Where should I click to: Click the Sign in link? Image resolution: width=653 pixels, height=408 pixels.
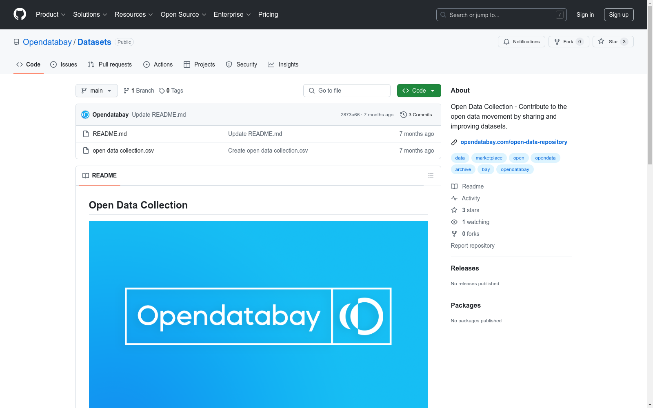pyautogui.click(x=585, y=15)
